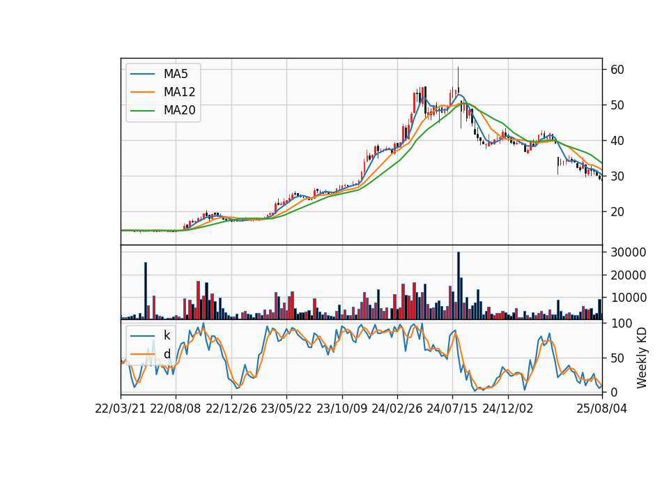The width and height of the screenshot is (669, 481).
Task: Click the 22/08/08 date tick label
Action: click(176, 409)
